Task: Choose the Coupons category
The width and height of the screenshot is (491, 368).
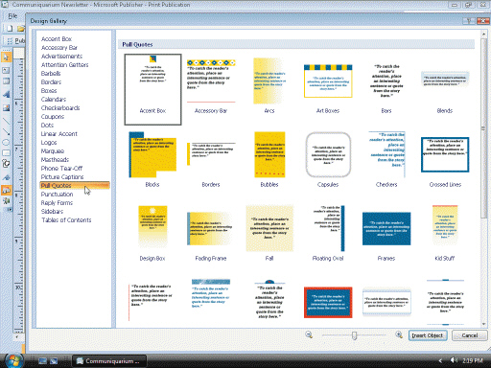Action: click(x=53, y=117)
